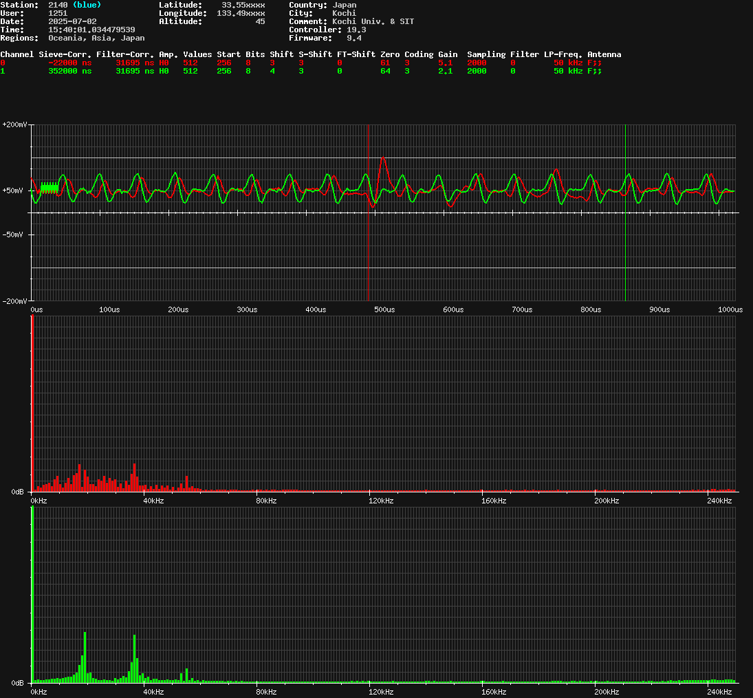The width and height of the screenshot is (753, 698).
Task: Click the Gain column header
Action: click(448, 54)
